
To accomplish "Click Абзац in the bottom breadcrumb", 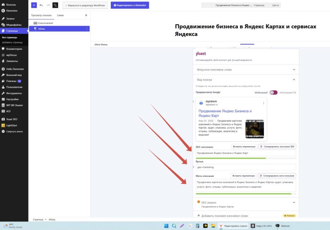I will (52, 219).
